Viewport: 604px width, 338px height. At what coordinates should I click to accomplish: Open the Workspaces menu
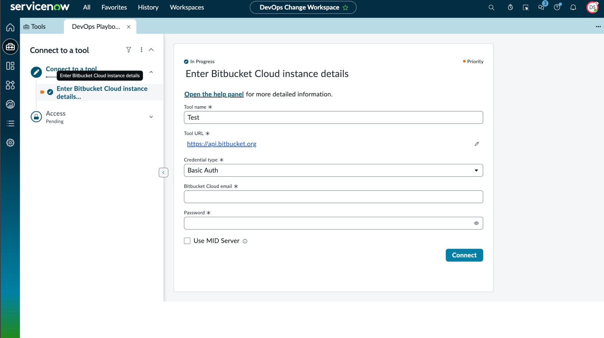coord(187,7)
